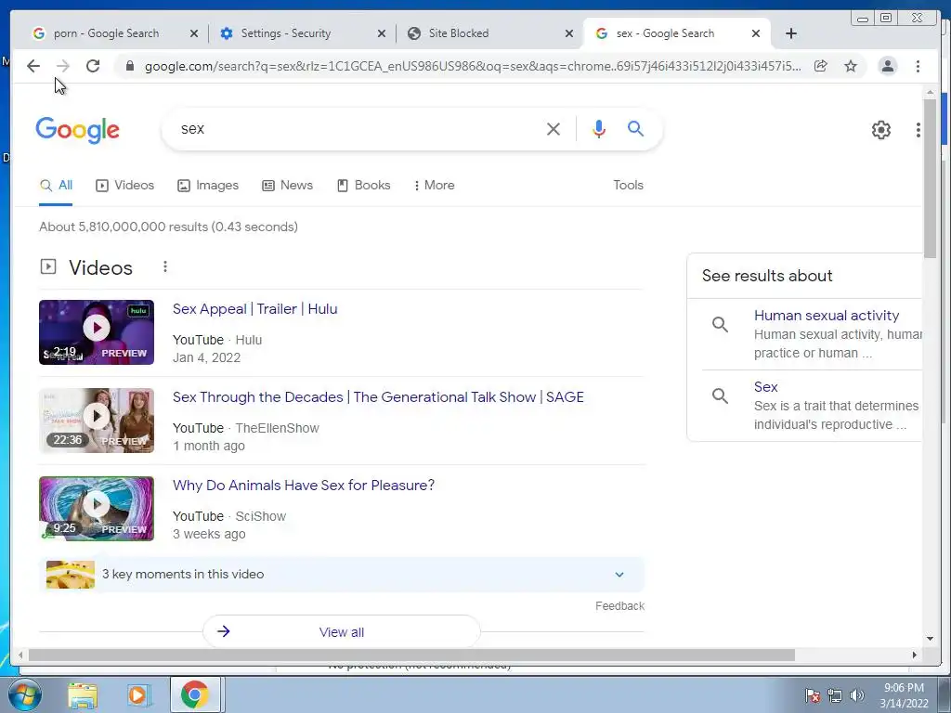Expand the More search filters menu
Screen dimensions: 951x713
click(x=435, y=186)
